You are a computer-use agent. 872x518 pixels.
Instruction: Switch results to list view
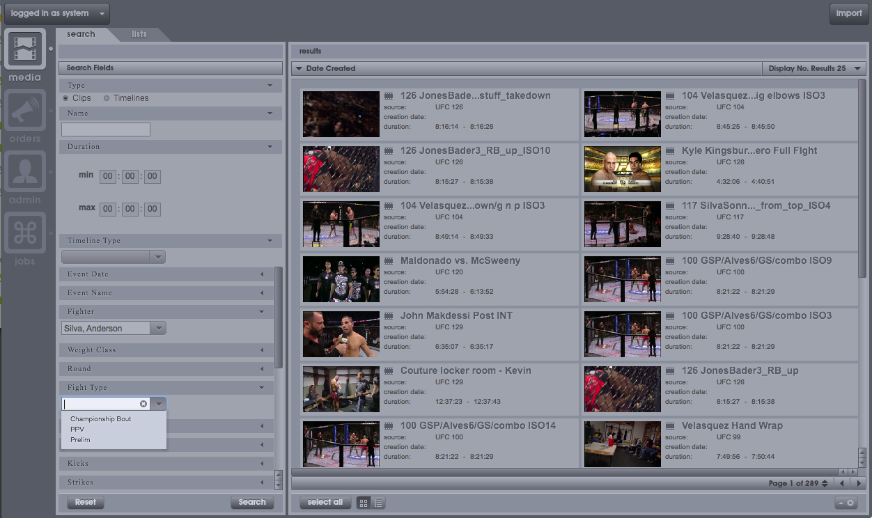(378, 503)
